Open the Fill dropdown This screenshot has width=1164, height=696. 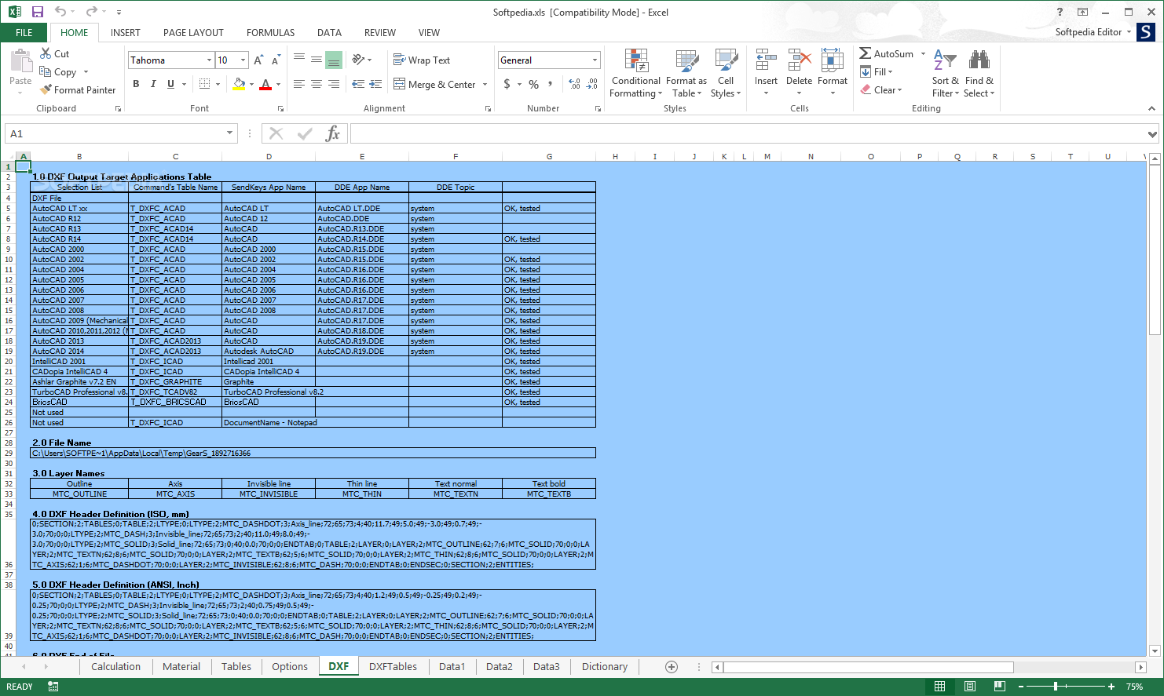(877, 71)
